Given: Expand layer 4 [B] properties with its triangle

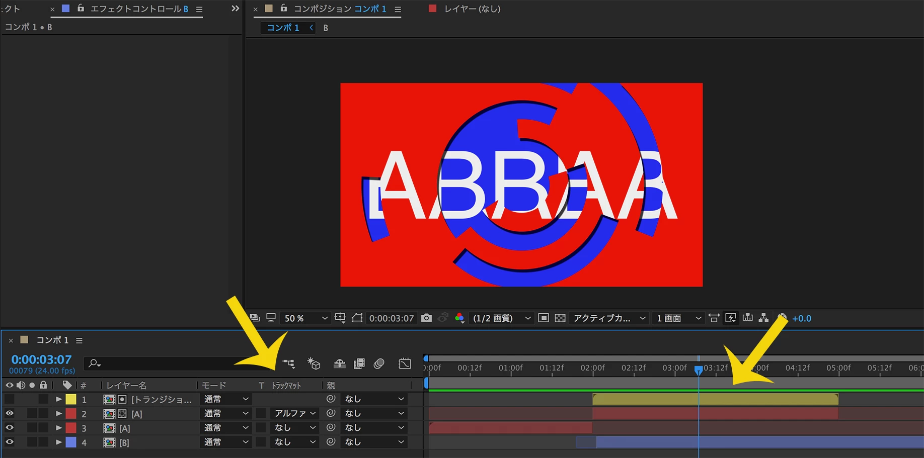Looking at the screenshot, I should [x=59, y=442].
